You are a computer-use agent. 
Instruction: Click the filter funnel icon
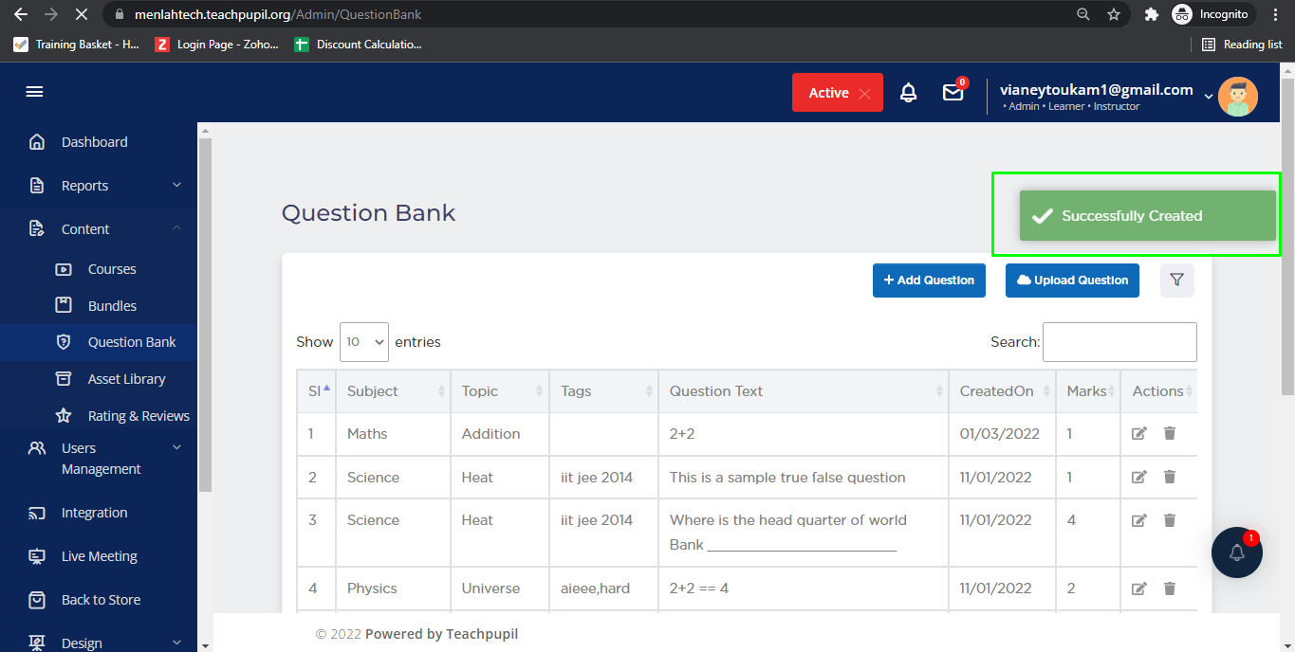[x=1176, y=281]
